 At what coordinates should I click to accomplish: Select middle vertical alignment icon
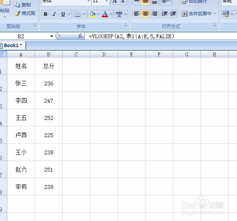(x=145, y=2)
